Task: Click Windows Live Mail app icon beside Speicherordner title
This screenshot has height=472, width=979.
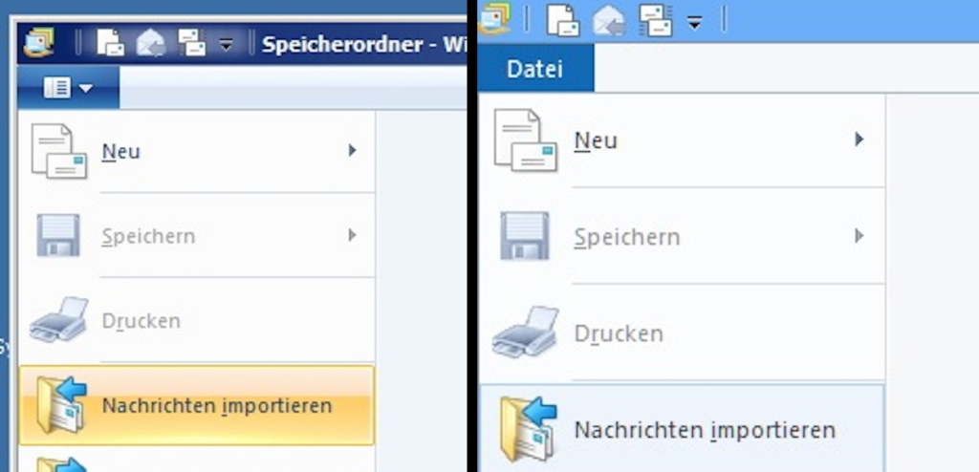Action: (x=38, y=43)
